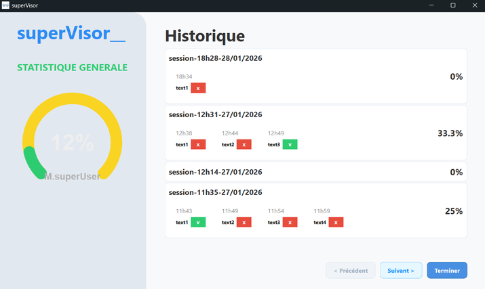The height and width of the screenshot is (289, 485).
Task: Minimize the superVisor window
Action: click(x=431, y=5)
